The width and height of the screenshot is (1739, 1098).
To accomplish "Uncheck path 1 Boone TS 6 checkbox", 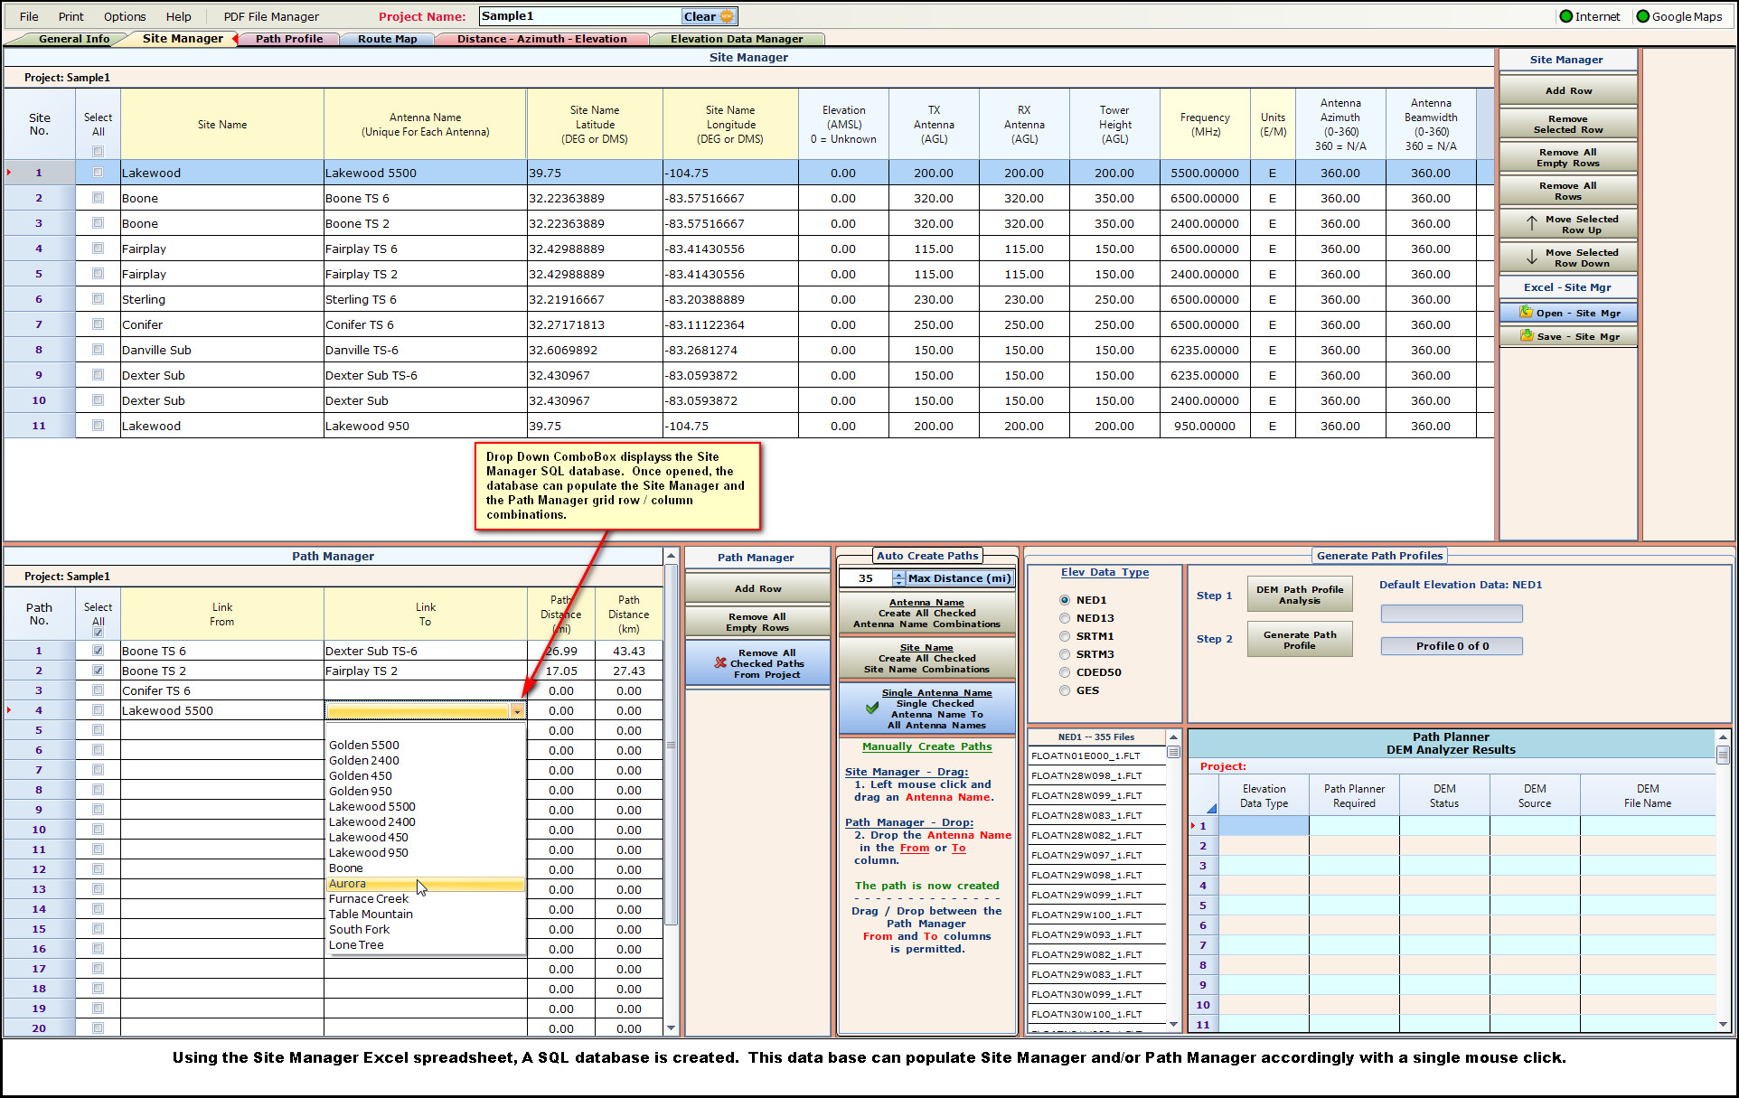I will pos(98,651).
